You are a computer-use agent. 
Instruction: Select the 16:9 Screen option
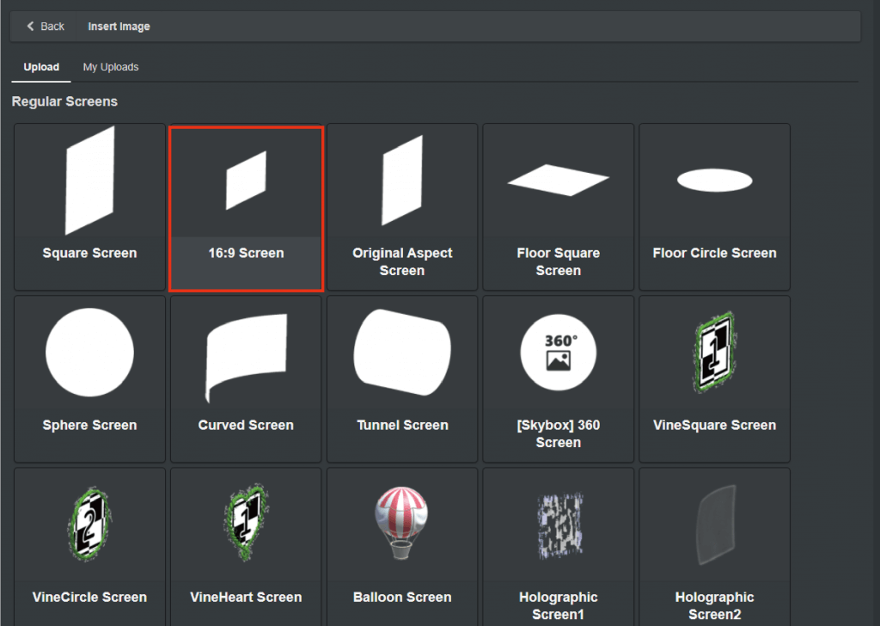pos(246,181)
